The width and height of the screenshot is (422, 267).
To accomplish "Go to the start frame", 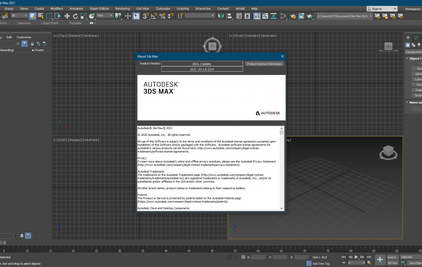I will point(344,257).
